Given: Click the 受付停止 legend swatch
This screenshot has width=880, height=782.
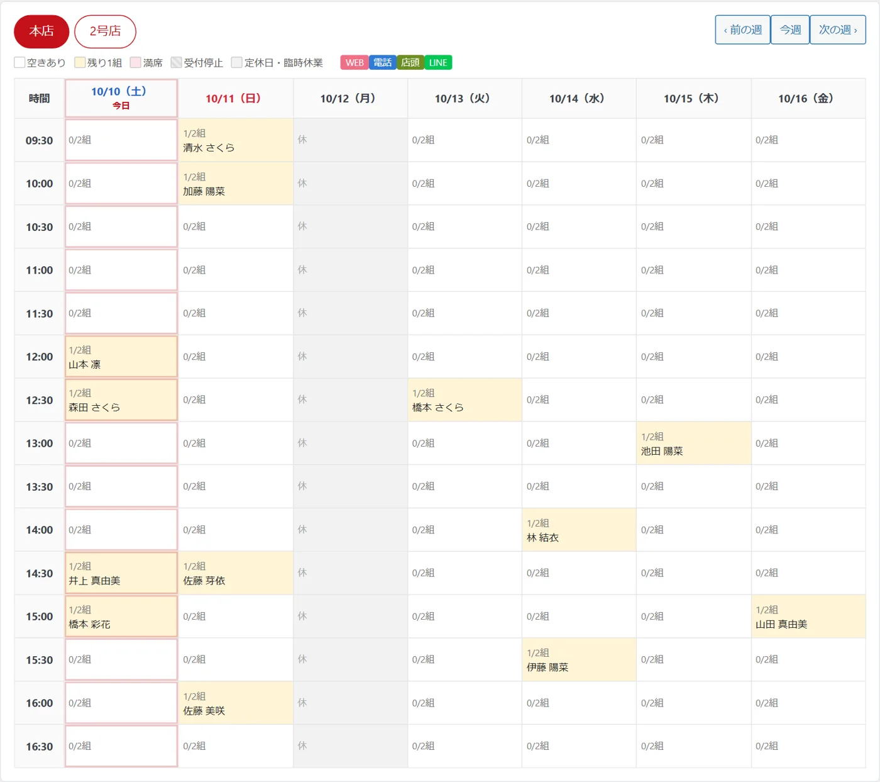Looking at the screenshot, I should (x=177, y=62).
